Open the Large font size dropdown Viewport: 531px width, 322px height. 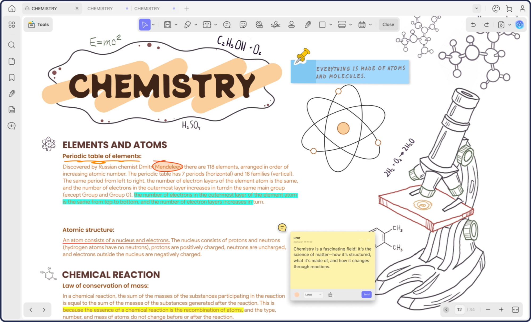[x=313, y=295]
